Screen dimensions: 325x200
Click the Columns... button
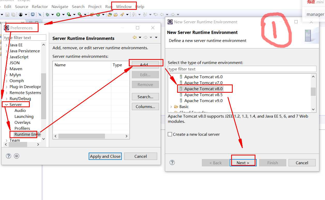pyautogui.click(x=145, y=106)
